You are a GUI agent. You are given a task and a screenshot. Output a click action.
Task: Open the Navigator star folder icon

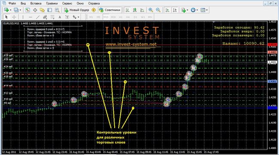tap(42, 10)
